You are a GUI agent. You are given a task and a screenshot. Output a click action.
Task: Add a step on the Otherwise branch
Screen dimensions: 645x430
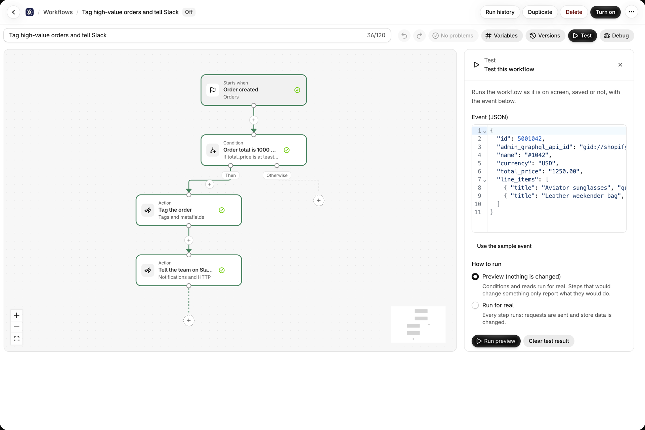point(318,201)
